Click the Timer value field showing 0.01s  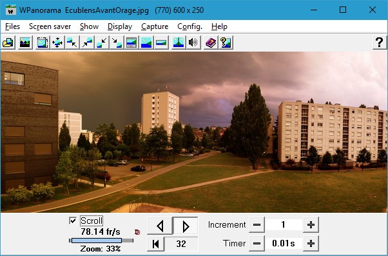click(x=284, y=243)
